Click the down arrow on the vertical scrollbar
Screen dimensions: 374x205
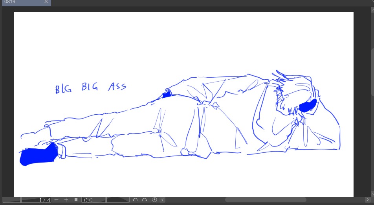[x=372, y=194]
